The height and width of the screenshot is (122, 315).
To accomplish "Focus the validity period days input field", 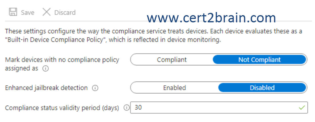I will [x=219, y=107].
